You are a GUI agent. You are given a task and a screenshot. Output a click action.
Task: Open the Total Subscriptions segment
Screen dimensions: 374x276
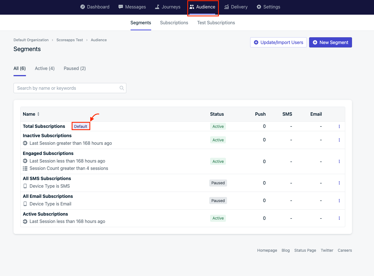(x=44, y=126)
